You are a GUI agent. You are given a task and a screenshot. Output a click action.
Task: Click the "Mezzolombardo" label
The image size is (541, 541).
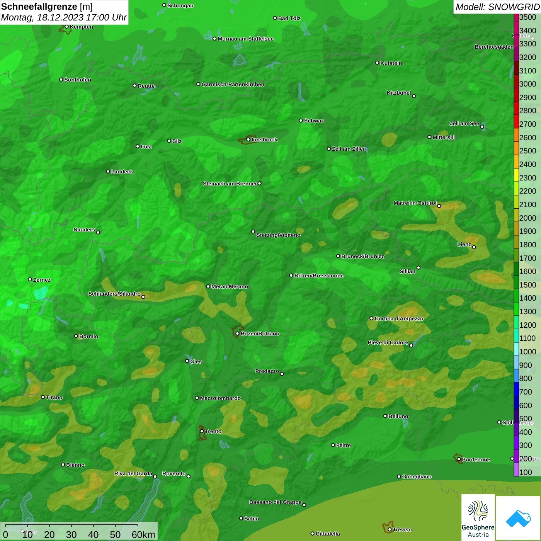[220, 398]
